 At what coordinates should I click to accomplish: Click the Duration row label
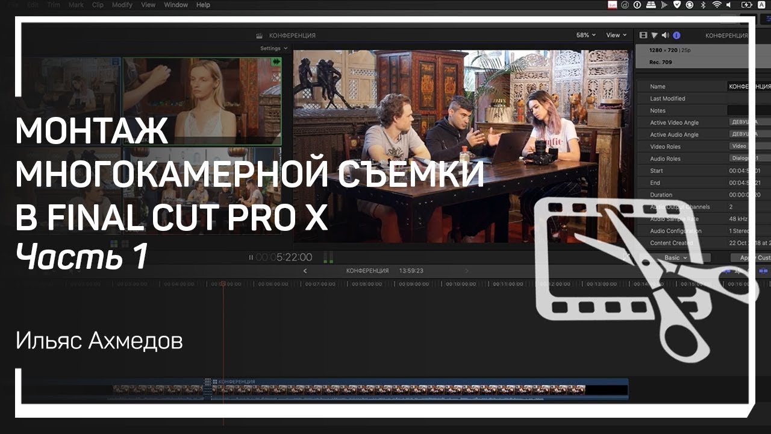[661, 195]
